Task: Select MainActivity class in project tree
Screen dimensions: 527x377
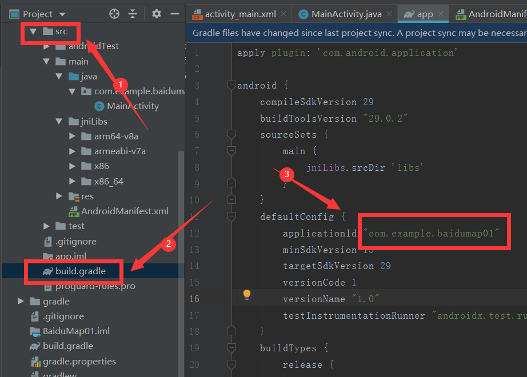Action: [x=133, y=106]
